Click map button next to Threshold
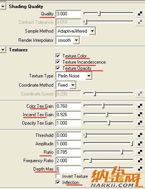The height and width of the screenshot is (189, 145). (140, 135)
